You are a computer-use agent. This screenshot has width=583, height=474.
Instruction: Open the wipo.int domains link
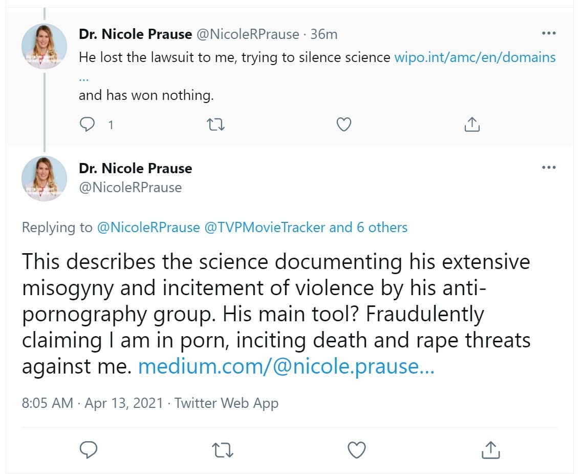point(474,57)
